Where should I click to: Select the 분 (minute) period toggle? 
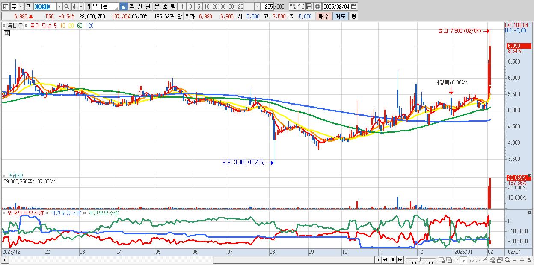tap(157, 6)
